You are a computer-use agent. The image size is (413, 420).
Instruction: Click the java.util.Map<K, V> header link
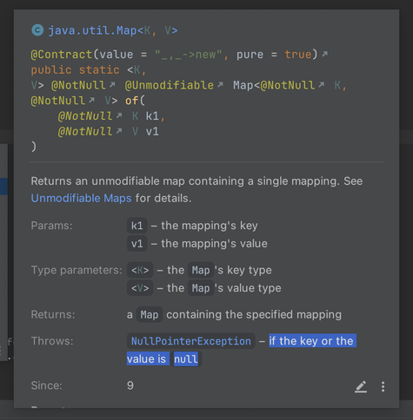tap(113, 30)
